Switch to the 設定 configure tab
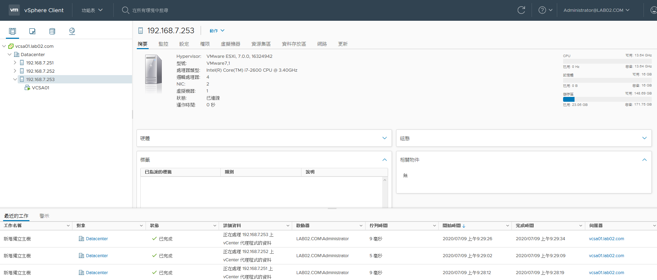657x280 pixels. [184, 44]
